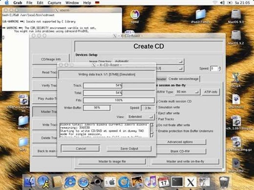254x190 pixels.
Task: Open the Grab menu
Action: (x=18, y=3)
